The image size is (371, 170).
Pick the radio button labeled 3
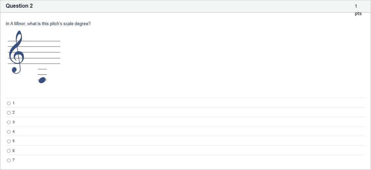coord(9,122)
